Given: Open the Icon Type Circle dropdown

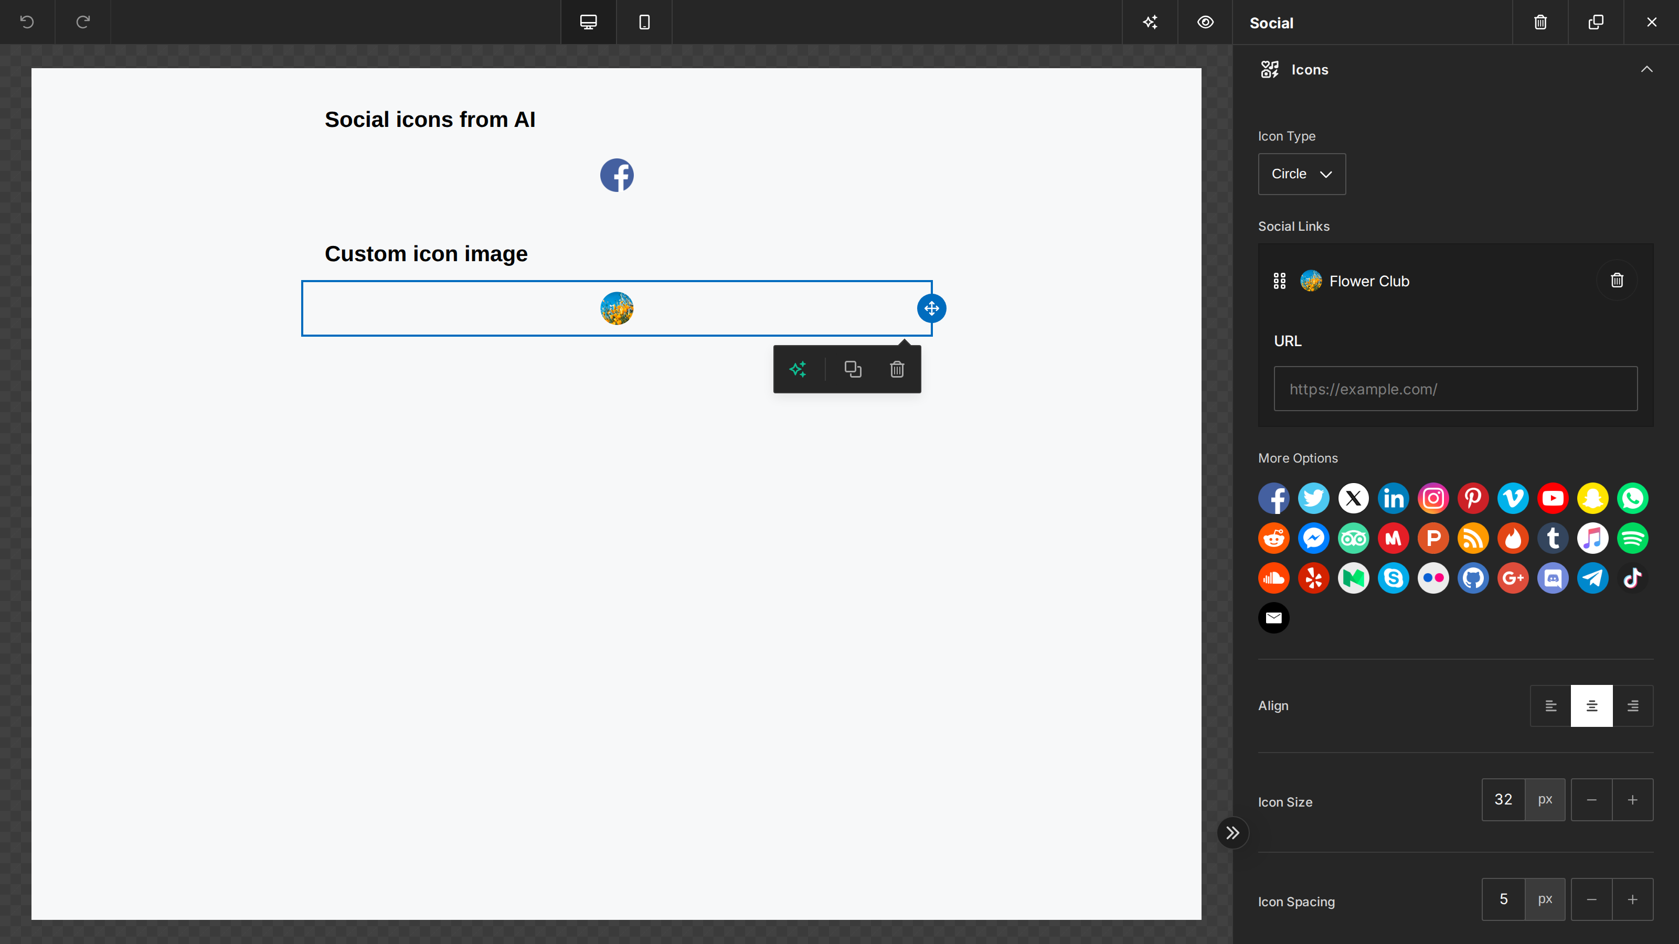Looking at the screenshot, I should [1302, 174].
